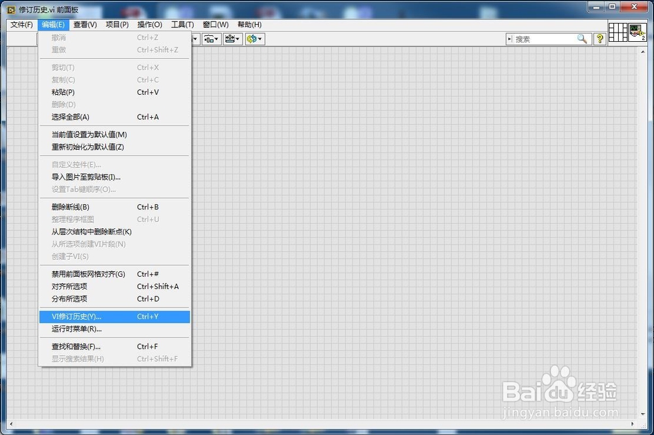654x435 pixels.
Task: Choose 禁用前面板网格对齐 to toggle grid alignment
Action: coord(86,274)
